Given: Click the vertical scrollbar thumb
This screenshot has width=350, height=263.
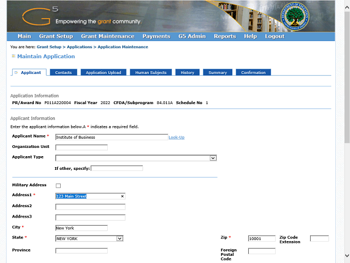Looking at the screenshot, I should pyautogui.click(x=347, y=77).
